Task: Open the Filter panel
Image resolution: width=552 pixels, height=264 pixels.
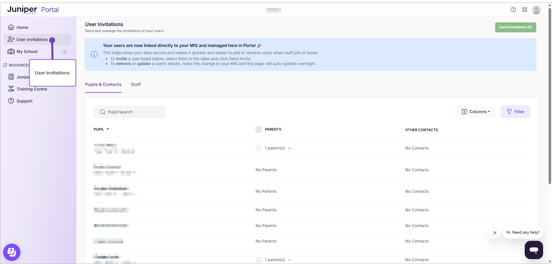Action: 516,112
